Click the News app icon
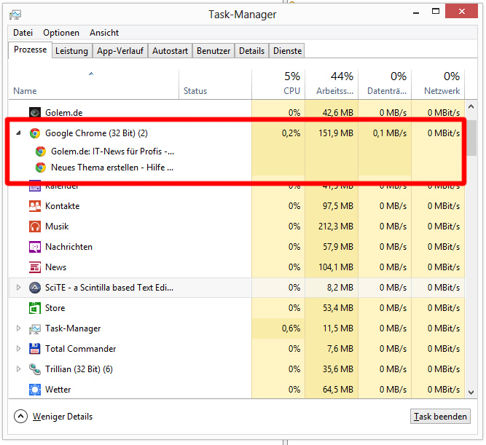Viewport: 486px width, 445px height. tap(34, 267)
